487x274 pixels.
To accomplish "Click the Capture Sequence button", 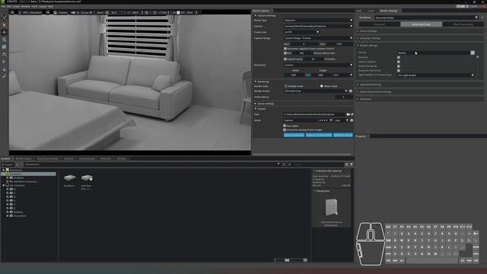I will click(294, 135).
